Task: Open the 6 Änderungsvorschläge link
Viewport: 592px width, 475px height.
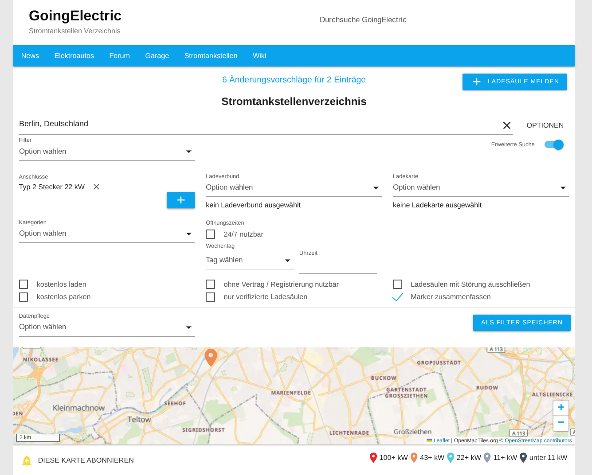Action: [x=294, y=80]
